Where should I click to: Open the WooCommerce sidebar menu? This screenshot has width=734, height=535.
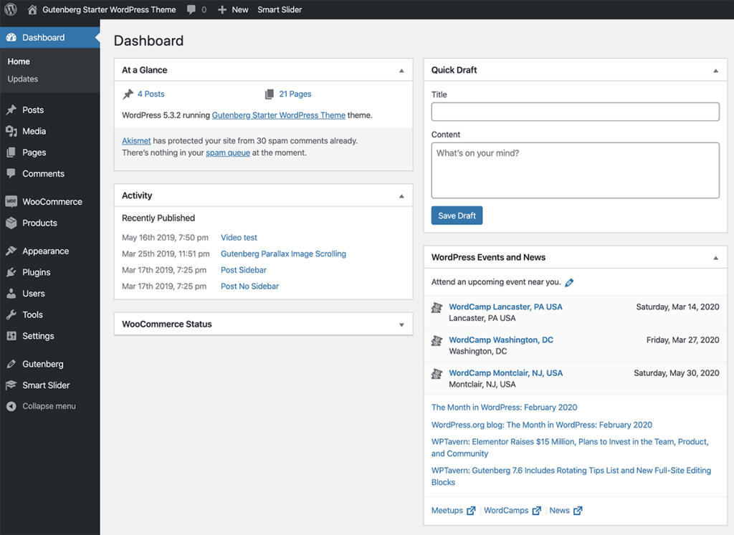click(x=52, y=201)
